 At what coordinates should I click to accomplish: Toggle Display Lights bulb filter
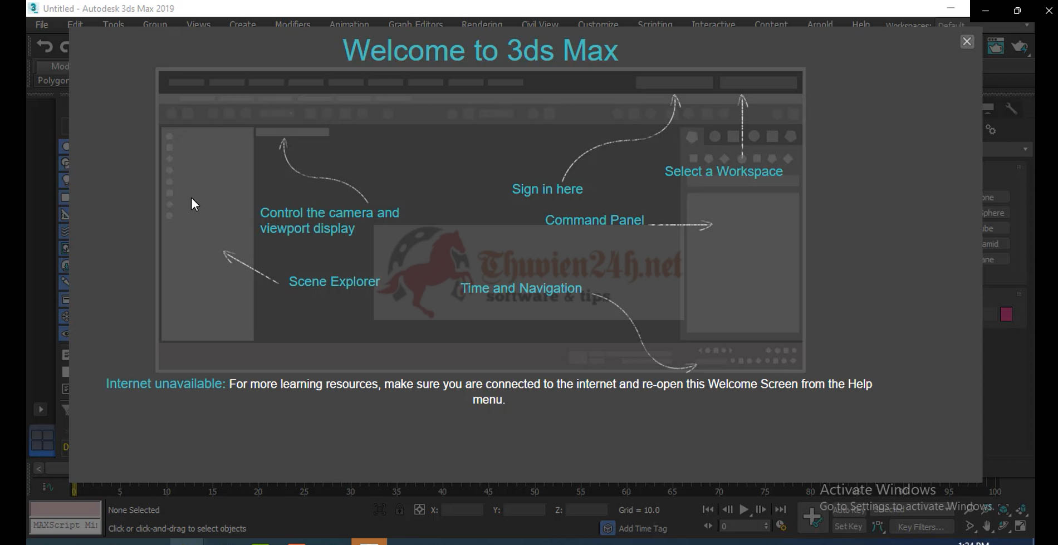point(65,180)
